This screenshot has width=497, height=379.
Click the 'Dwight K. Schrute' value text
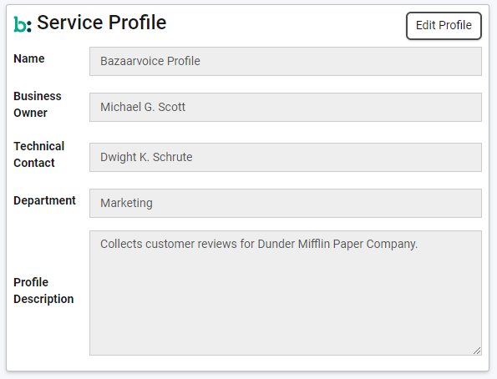pos(146,157)
